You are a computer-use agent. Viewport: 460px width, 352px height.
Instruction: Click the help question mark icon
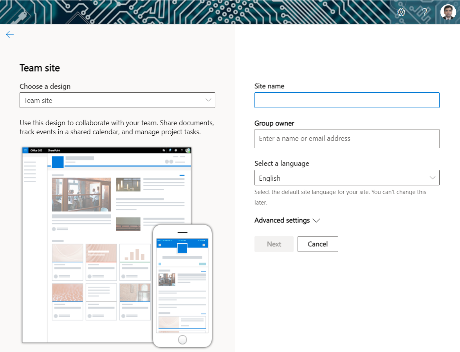pos(424,12)
